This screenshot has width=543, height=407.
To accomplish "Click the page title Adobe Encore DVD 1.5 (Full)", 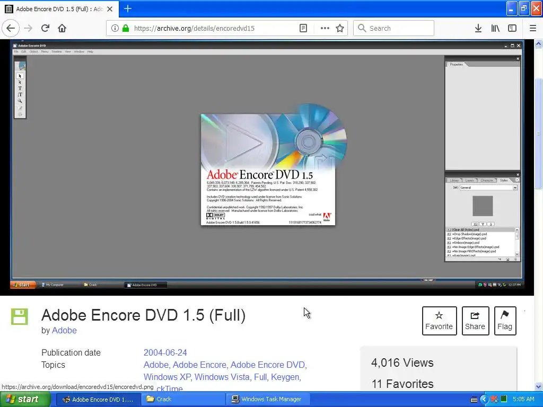I will (x=143, y=315).
